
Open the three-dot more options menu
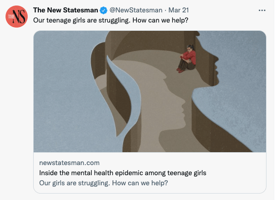click(x=262, y=11)
